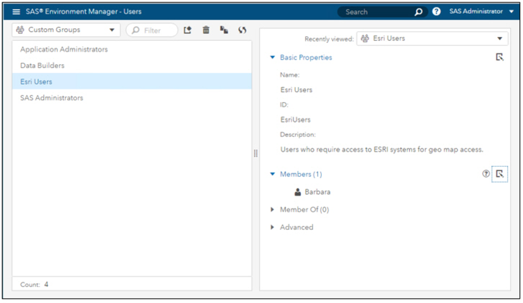This screenshot has height=303, width=523.
Task: Collapse the Members (1) section
Action: click(x=272, y=174)
